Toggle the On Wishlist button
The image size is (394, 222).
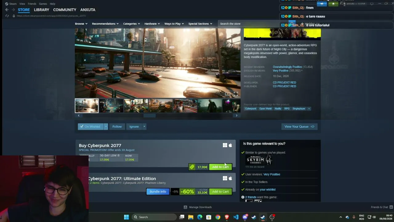click(x=91, y=126)
